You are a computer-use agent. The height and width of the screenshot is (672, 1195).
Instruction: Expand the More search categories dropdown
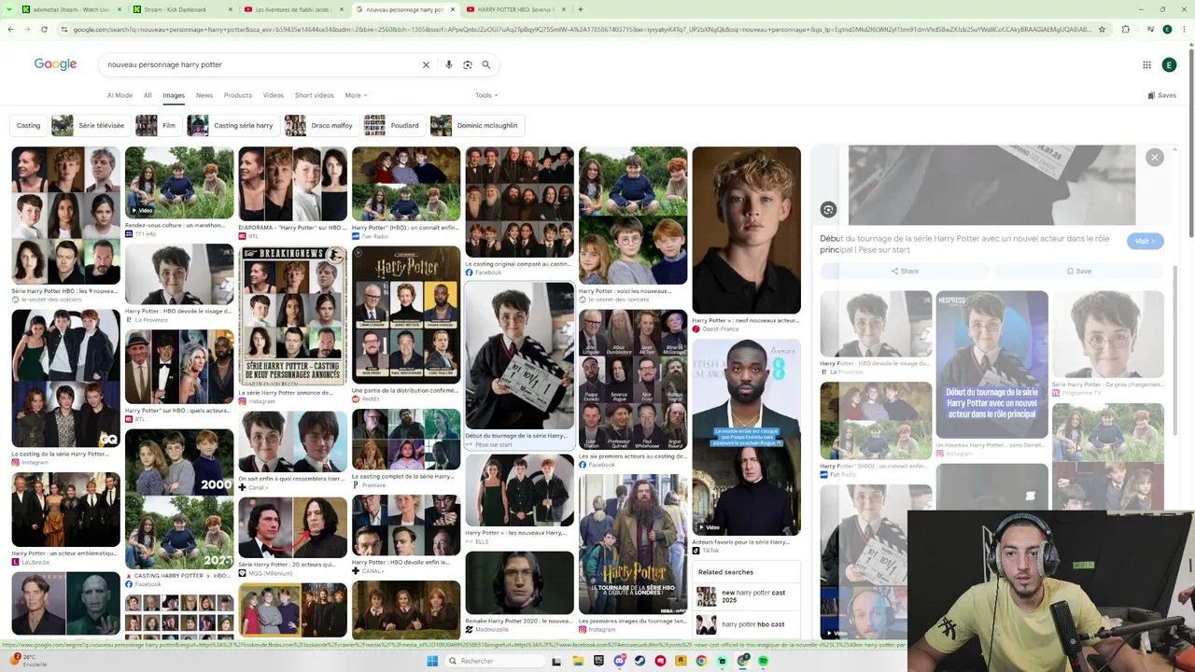[356, 95]
